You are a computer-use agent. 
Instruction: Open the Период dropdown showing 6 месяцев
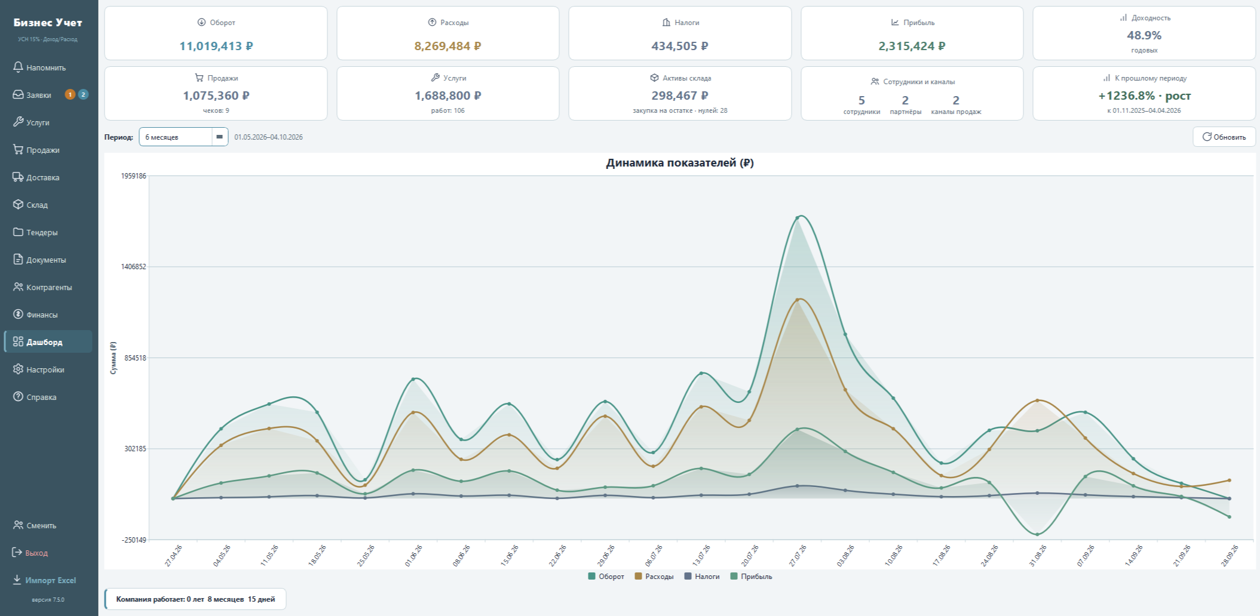tap(183, 137)
